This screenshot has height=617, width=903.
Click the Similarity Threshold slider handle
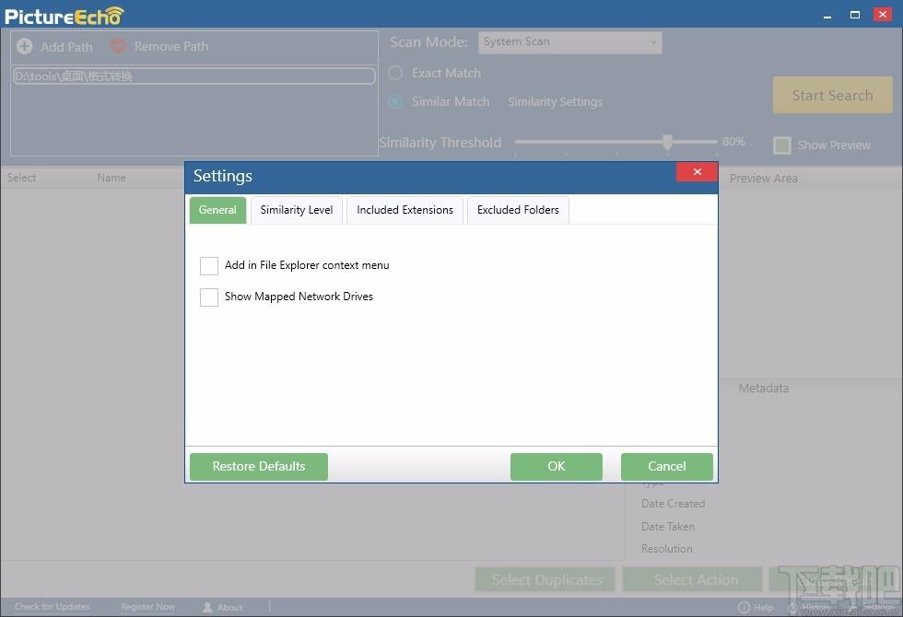click(667, 142)
